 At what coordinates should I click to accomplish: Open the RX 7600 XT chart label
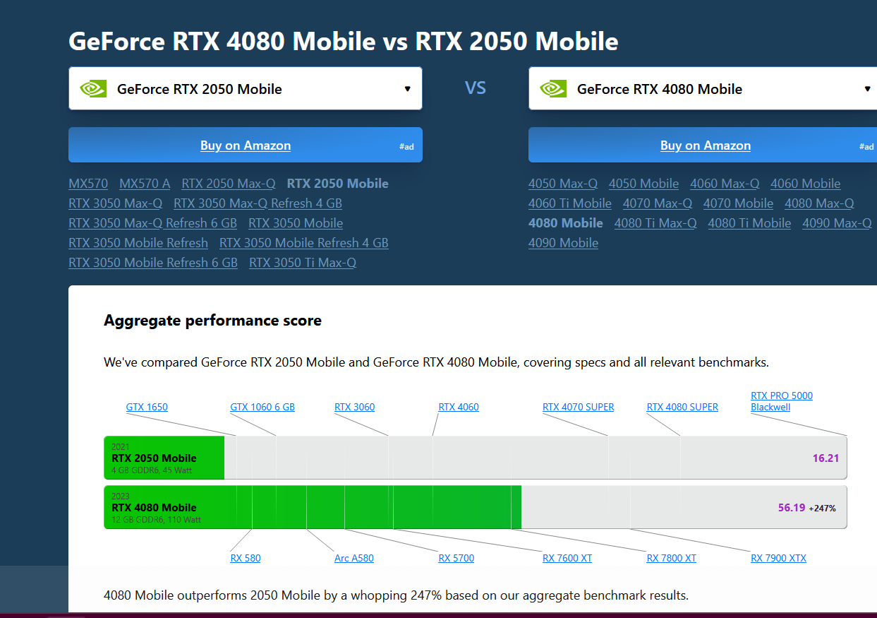coord(567,558)
